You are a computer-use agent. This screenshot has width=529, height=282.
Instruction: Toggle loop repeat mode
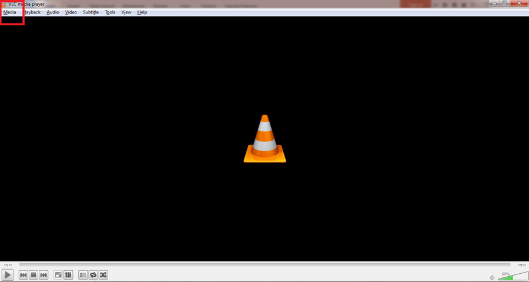tap(93, 275)
